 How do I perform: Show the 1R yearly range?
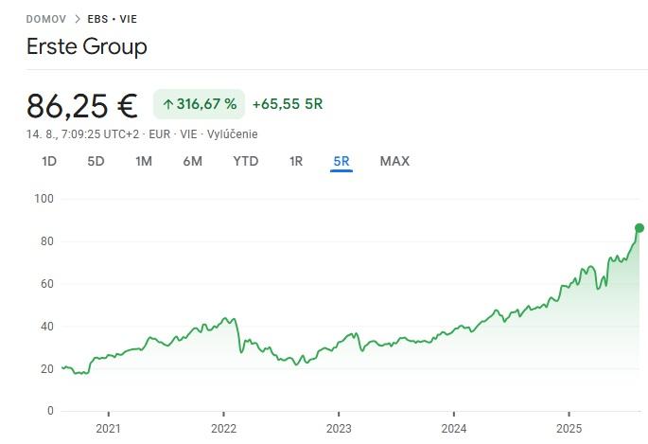[295, 161]
